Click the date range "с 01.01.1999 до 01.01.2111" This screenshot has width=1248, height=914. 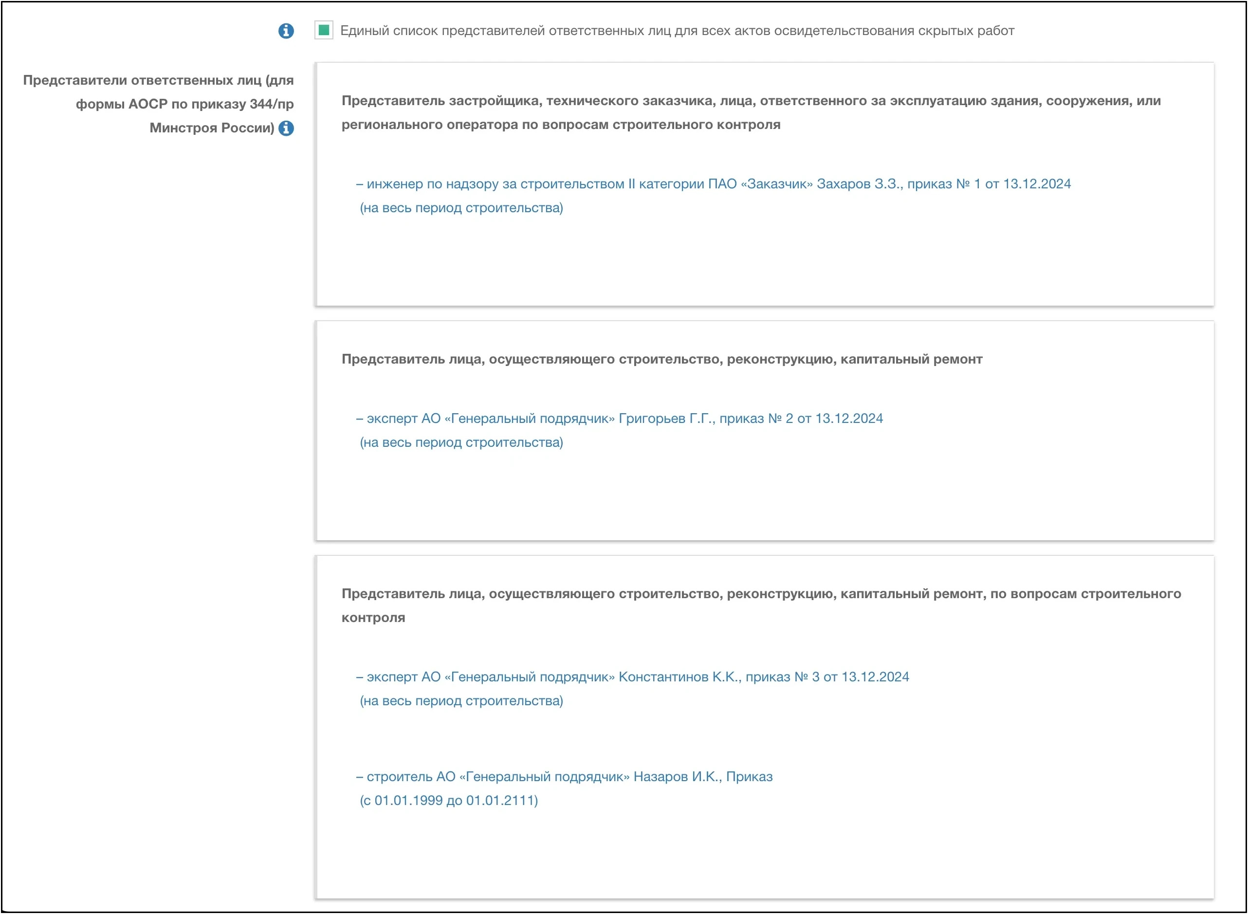coord(449,801)
